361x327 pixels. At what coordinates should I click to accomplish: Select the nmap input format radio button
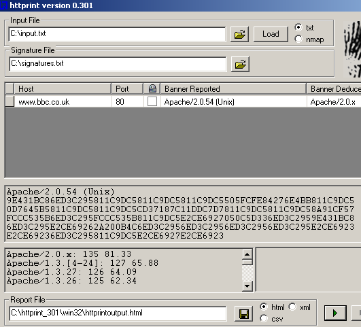[298, 39]
